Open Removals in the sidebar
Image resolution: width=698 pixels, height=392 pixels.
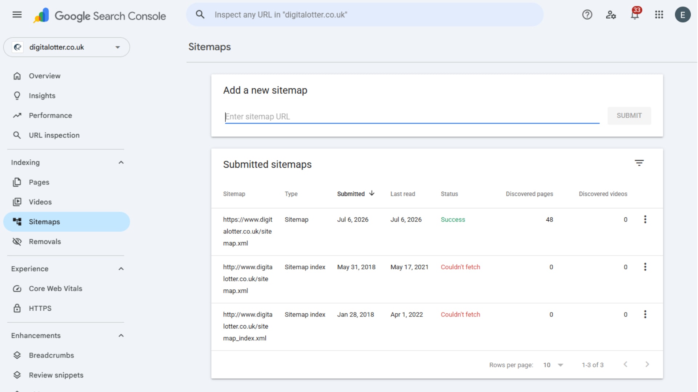coord(67,242)
